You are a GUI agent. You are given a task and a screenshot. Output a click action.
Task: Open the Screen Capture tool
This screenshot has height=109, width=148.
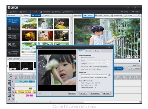(x=102, y=16)
